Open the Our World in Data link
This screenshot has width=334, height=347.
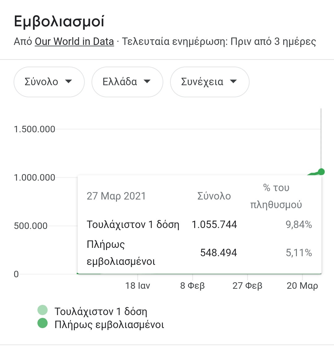[x=74, y=42]
